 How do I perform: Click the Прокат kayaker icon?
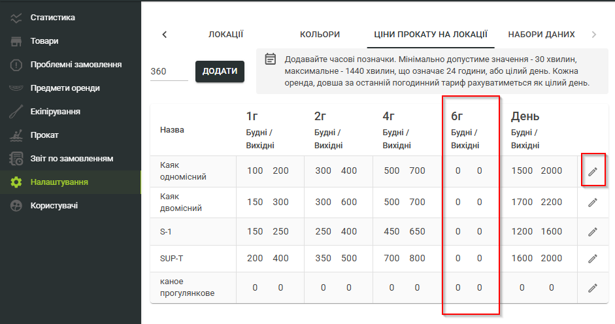tap(16, 135)
